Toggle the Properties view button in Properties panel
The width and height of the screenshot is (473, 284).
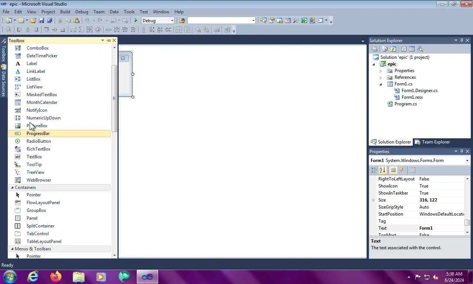pos(393,170)
